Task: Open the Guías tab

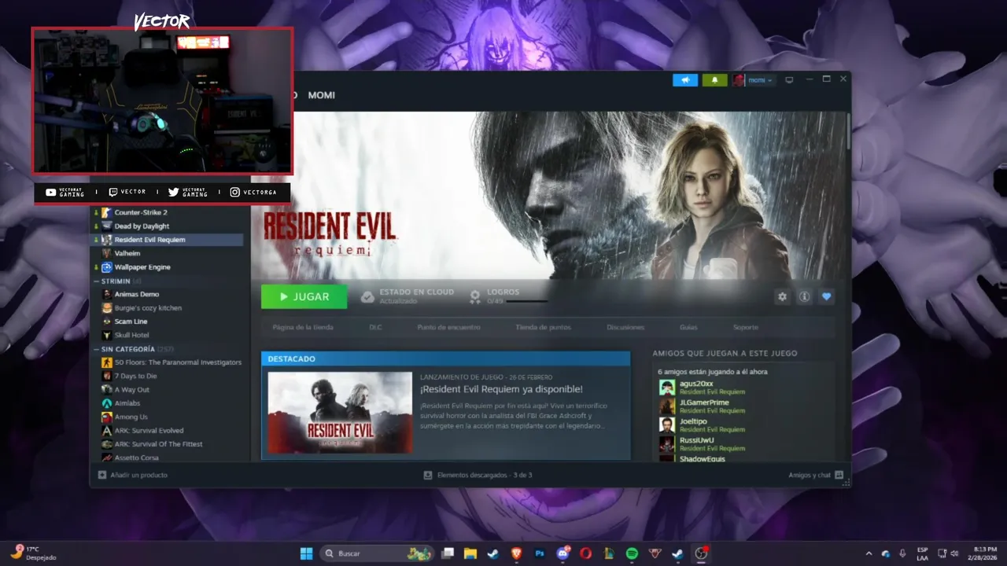Action: 688,327
